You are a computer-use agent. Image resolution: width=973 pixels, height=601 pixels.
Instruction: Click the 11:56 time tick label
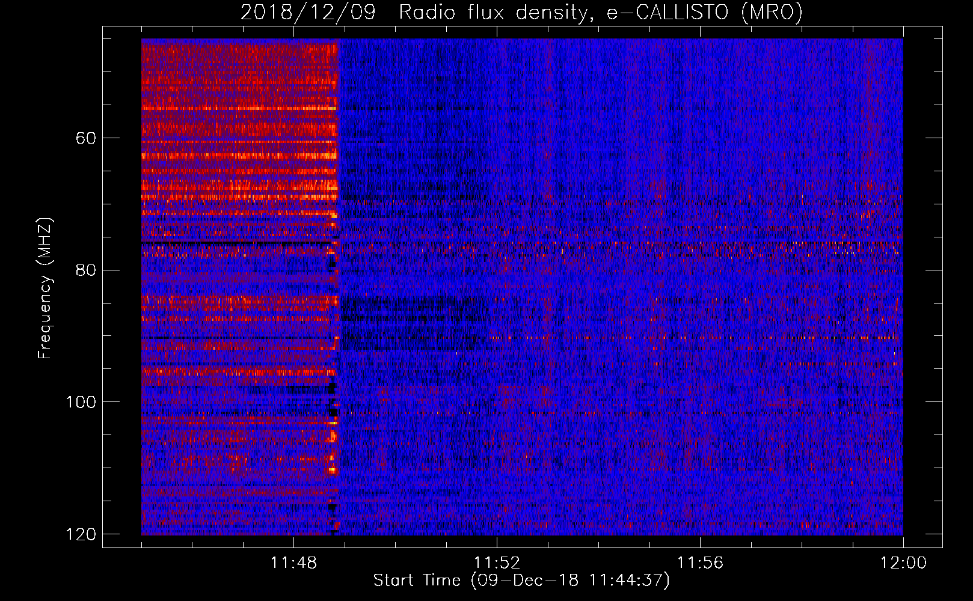coord(700,563)
